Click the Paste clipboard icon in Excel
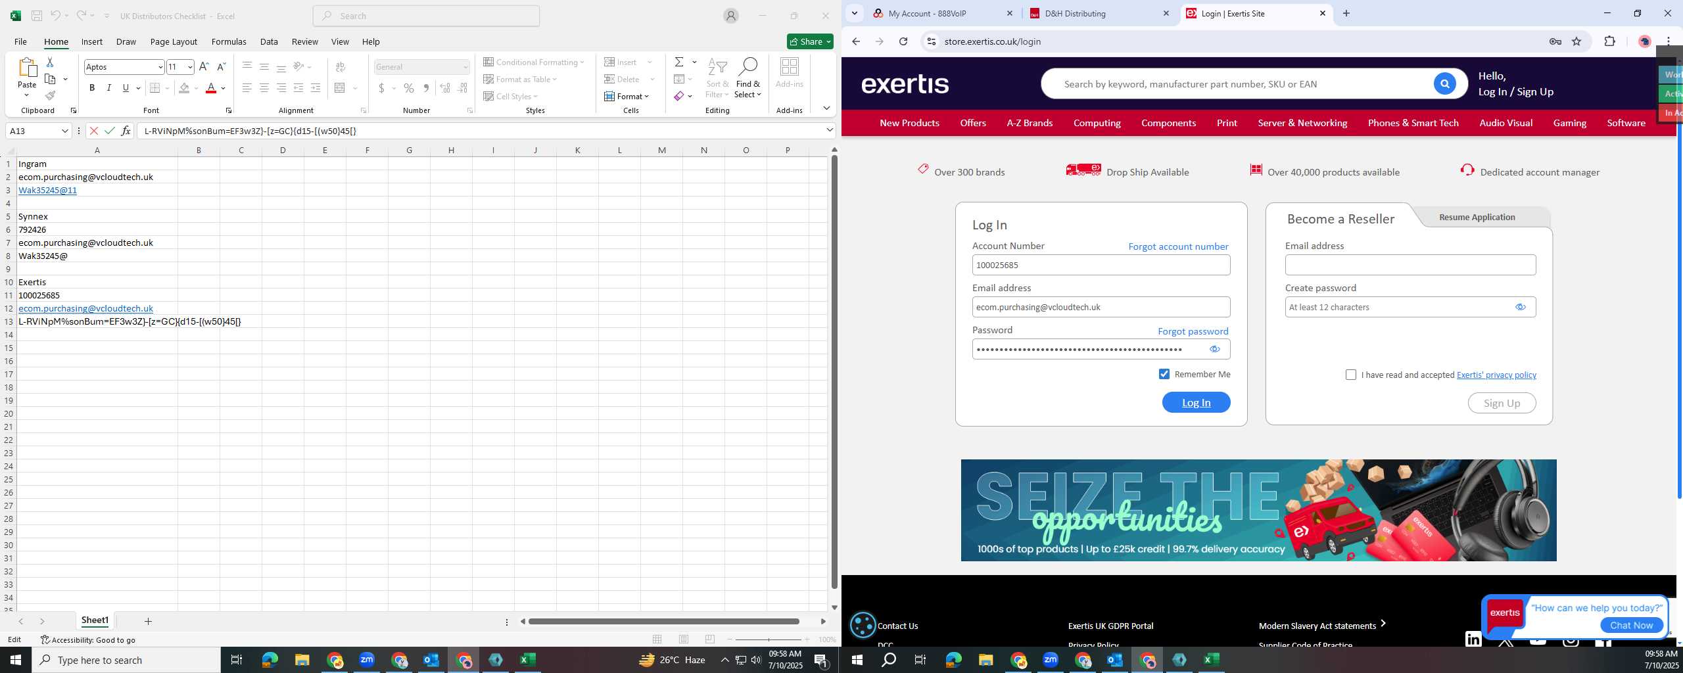This screenshot has width=1683, height=673. coord(27,68)
